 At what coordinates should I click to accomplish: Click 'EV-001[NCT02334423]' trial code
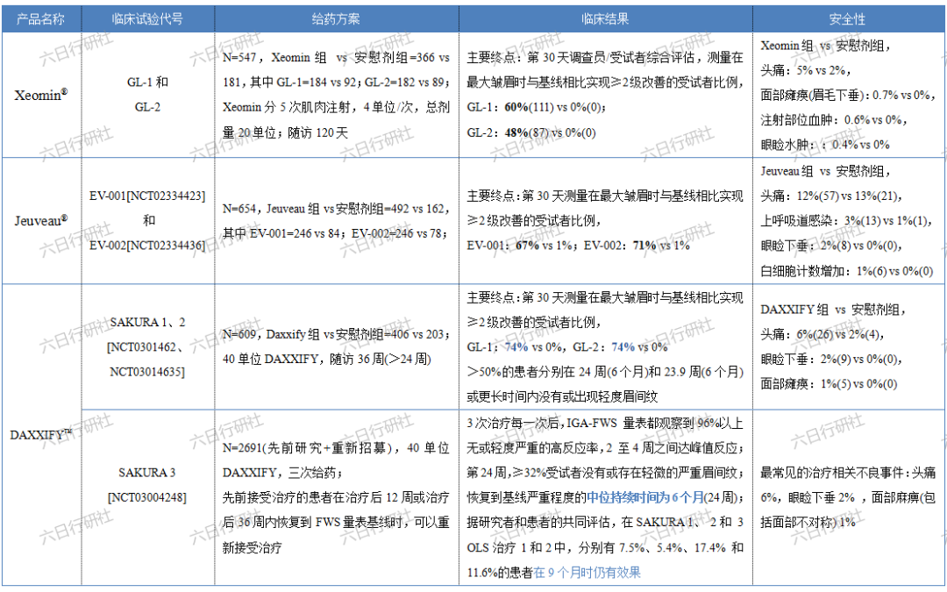[147, 196]
